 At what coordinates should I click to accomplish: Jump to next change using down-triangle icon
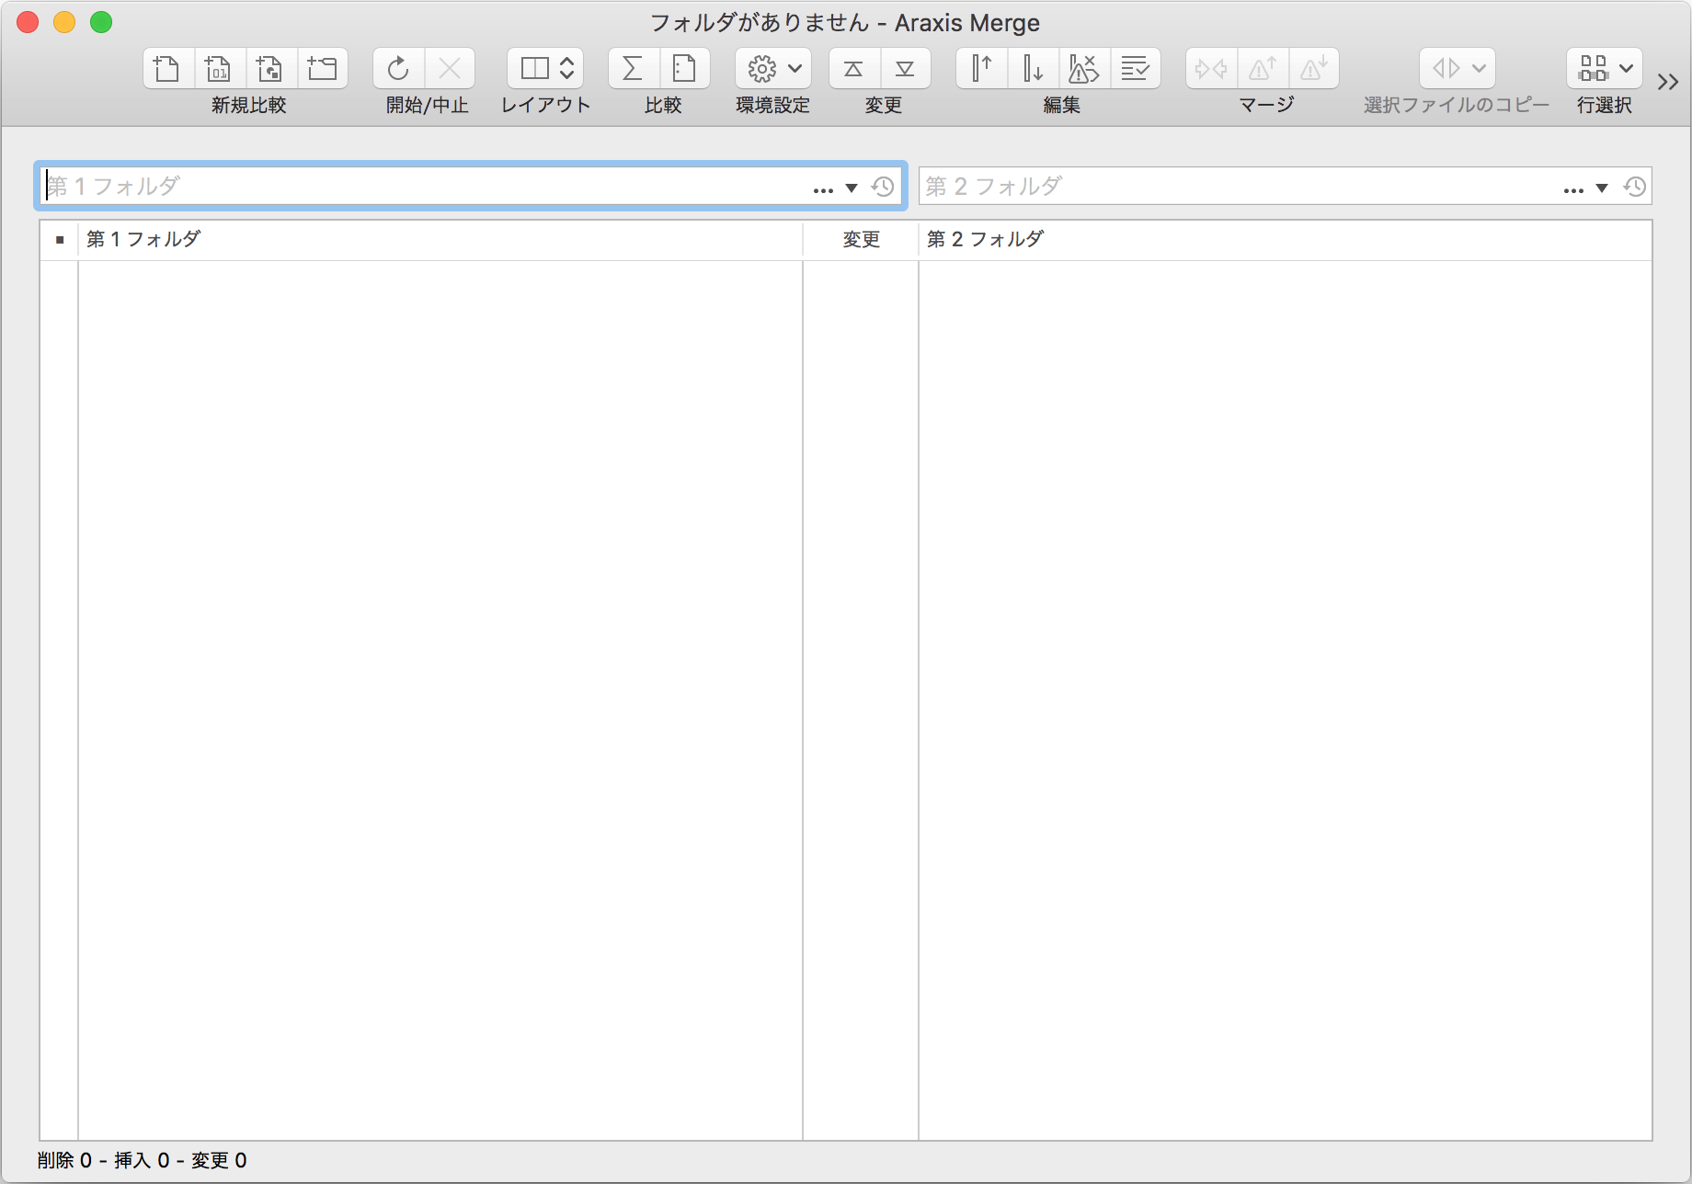pos(905,69)
